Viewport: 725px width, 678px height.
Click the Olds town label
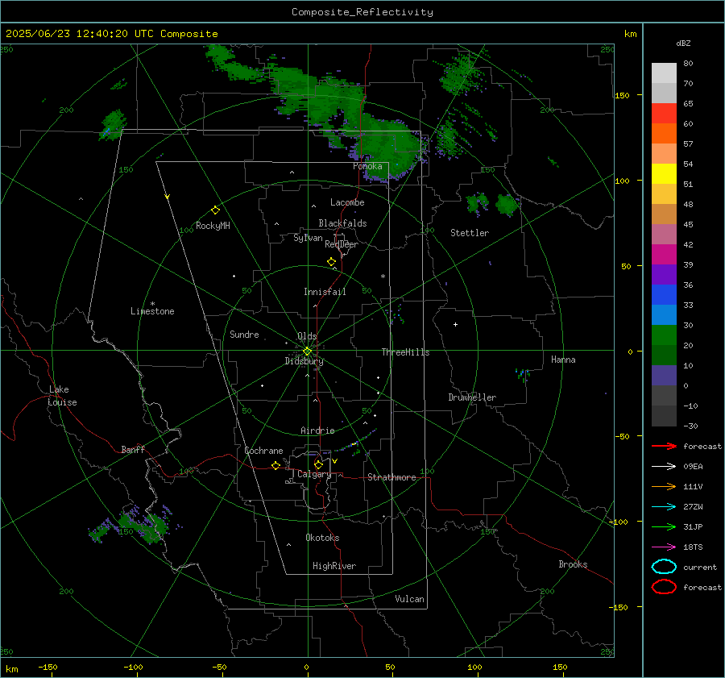pyautogui.click(x=307, y=336)
